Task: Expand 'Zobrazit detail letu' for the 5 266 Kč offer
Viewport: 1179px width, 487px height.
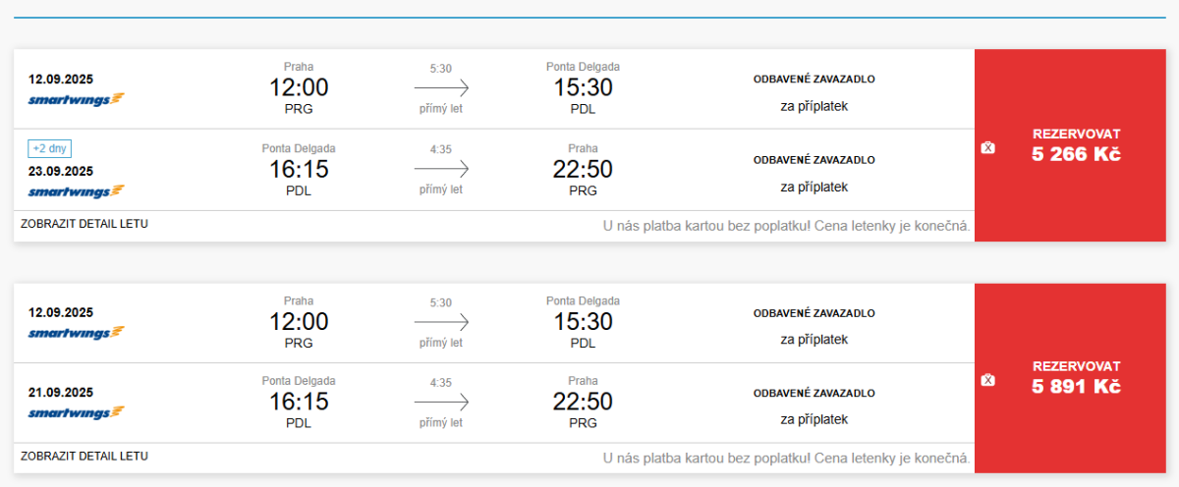Action: [x=84, y=224]
